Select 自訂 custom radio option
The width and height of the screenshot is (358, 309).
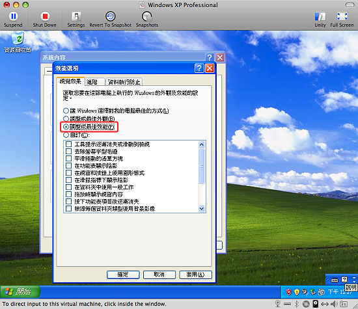click(76, 135)
